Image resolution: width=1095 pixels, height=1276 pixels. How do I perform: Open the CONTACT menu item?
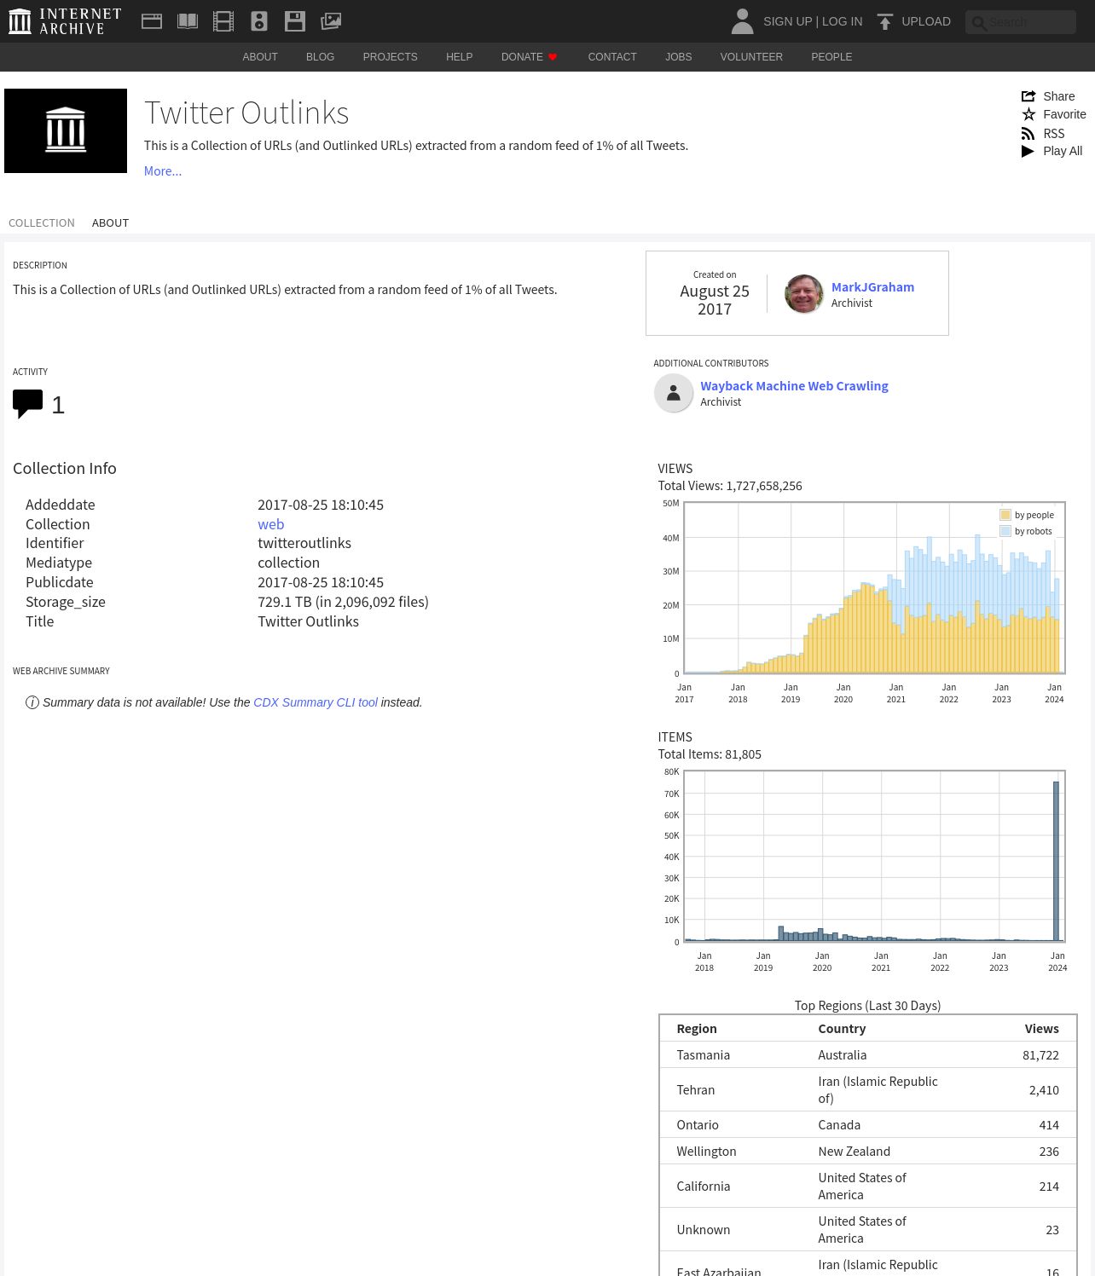(x=612, y=57)
